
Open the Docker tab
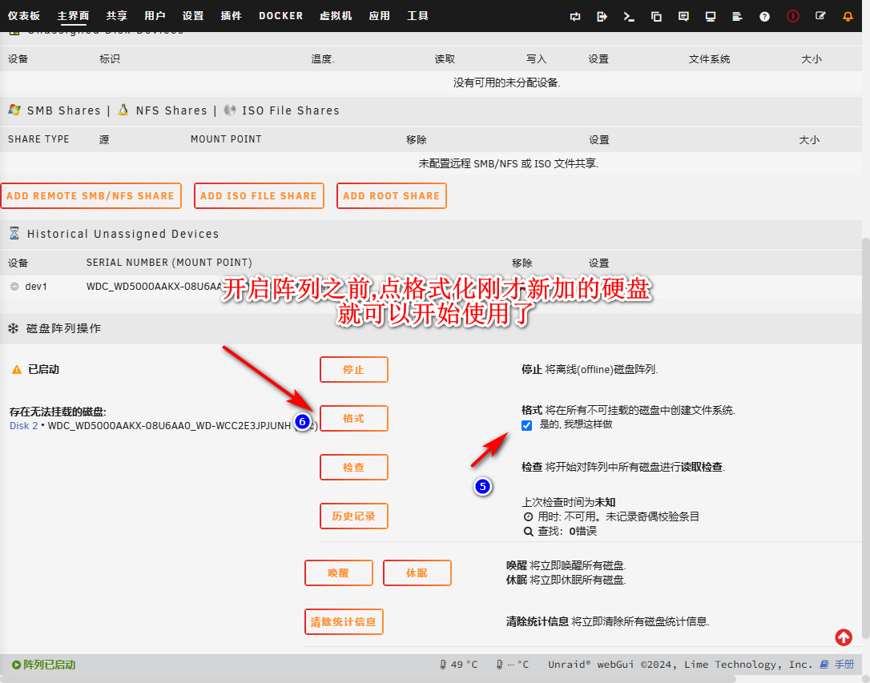tap(280, 16)
